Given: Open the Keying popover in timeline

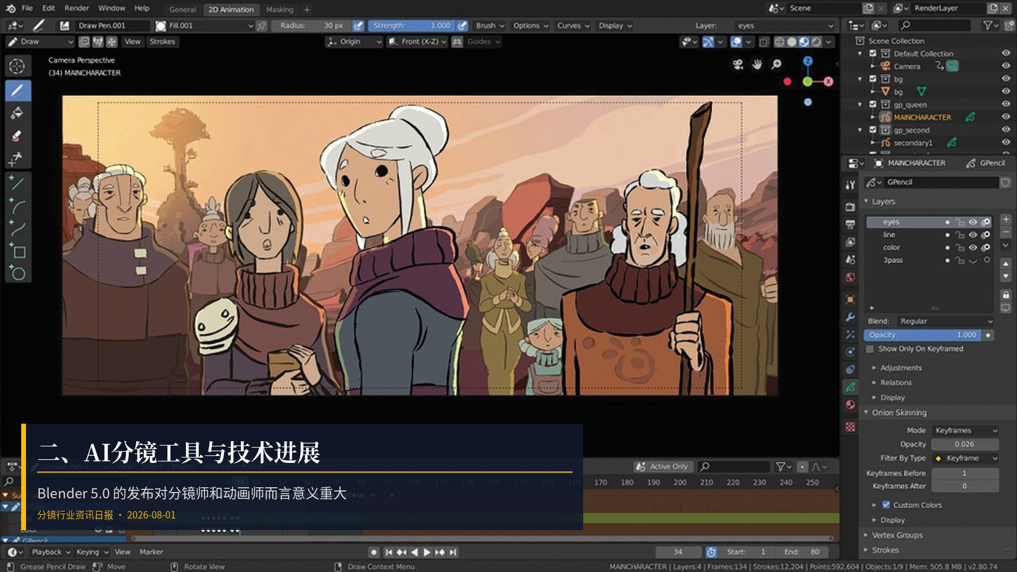Looking at the screenshot, I should [92, 552].
